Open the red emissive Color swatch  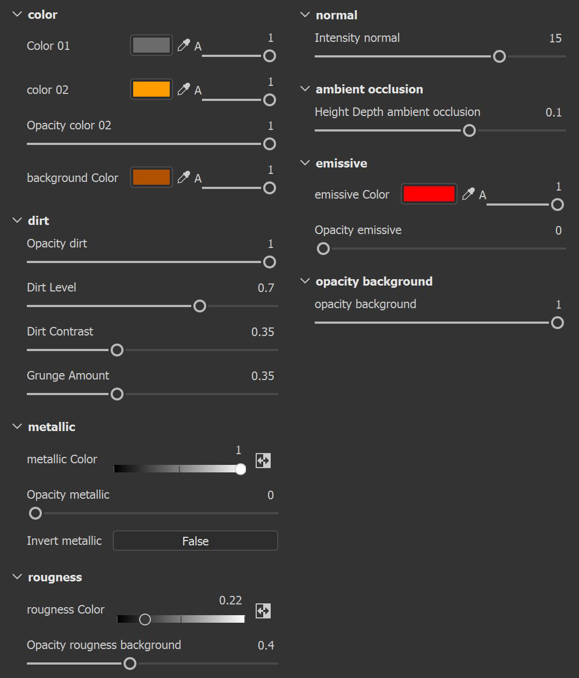pyautogui.click(x=429, y=194)
